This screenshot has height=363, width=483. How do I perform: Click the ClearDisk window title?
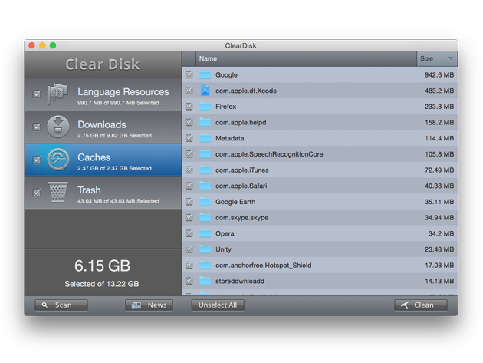coord(241,45)
